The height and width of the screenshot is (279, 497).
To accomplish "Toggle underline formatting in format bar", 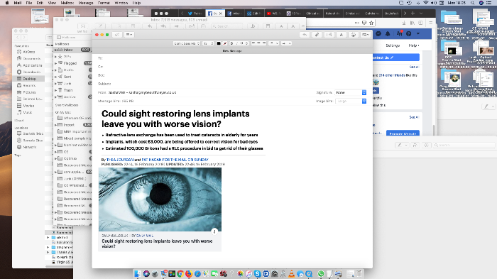I will click(x=241, y=43).
